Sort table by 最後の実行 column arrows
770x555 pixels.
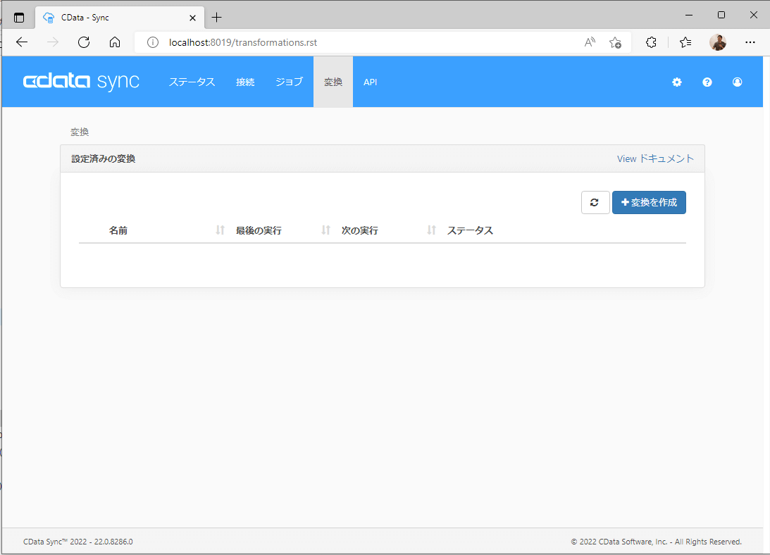tap(325, 230)
